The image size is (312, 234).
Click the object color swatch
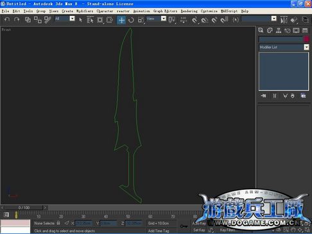tap(306, 39)
